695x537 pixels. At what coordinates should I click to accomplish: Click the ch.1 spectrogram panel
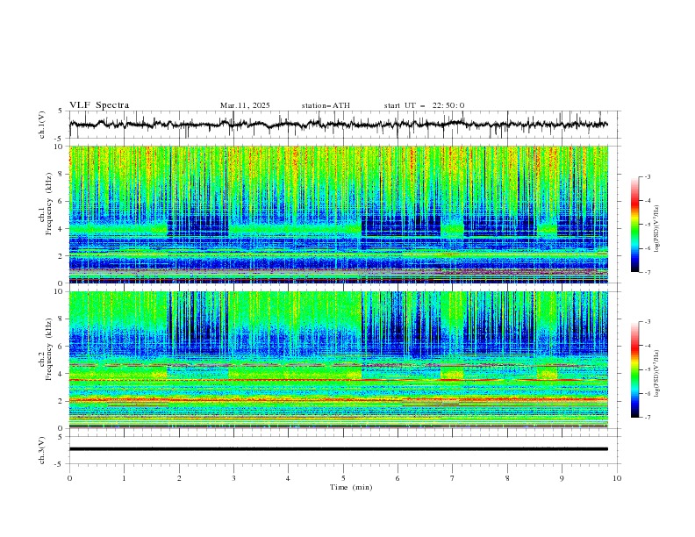coord(339,214)
